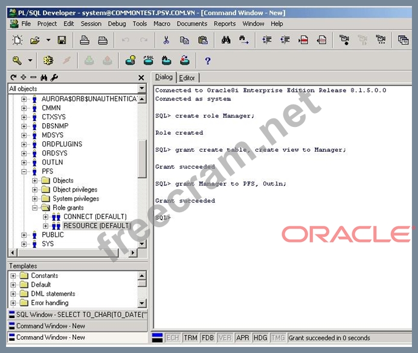Screen dimensions: 418x353
Task: Select System privileges folder
Action: (76, 198)
